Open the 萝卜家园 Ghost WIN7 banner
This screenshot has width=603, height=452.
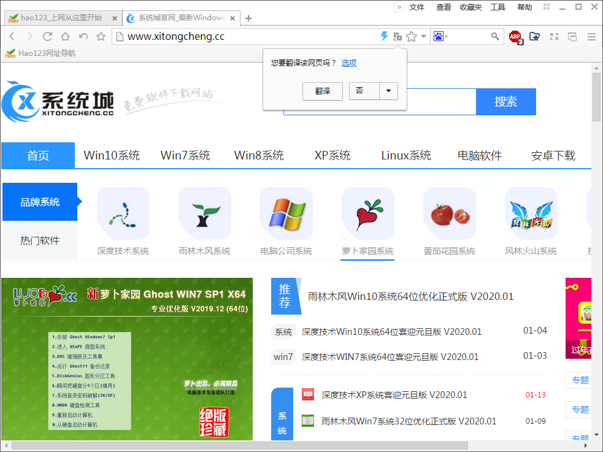click(127, 359)
